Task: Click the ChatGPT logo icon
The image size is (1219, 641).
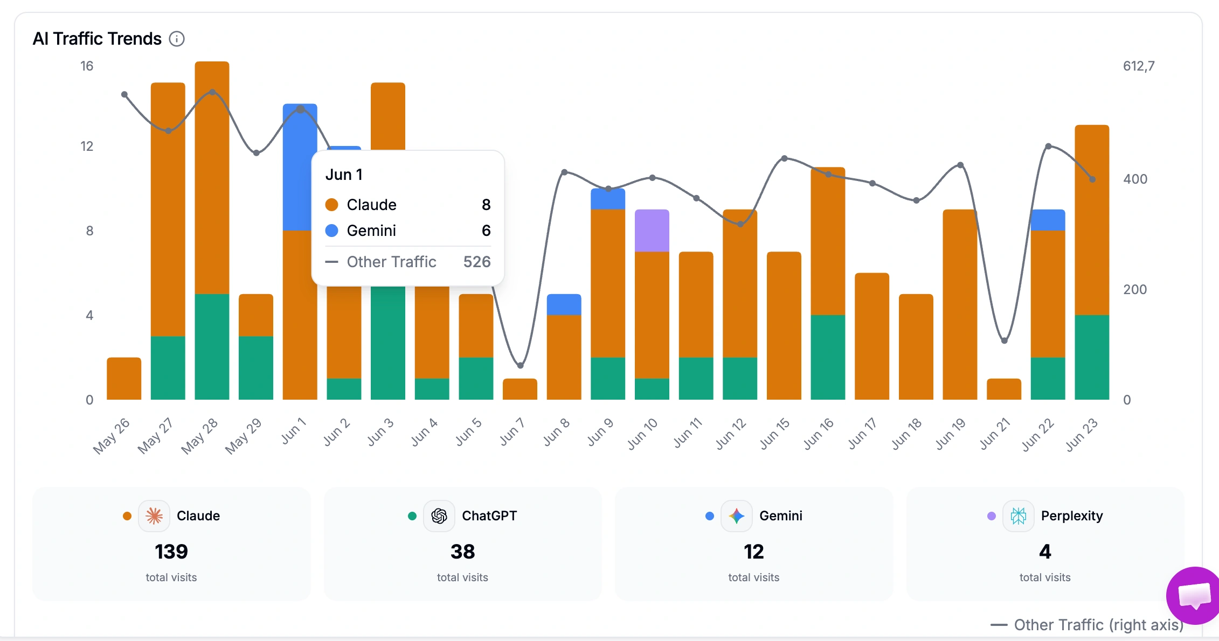Action: pyautogui.click(x=439, y=516)
